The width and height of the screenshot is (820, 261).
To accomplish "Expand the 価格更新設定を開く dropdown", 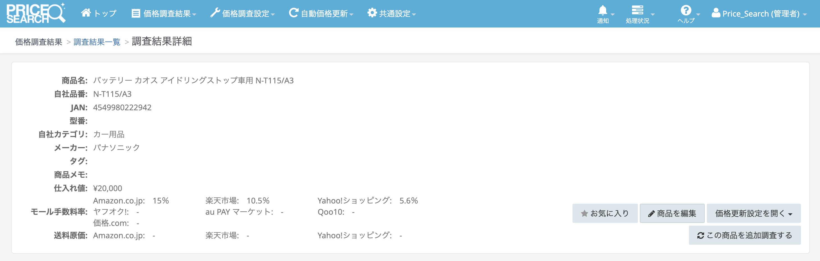I will 753,213.
